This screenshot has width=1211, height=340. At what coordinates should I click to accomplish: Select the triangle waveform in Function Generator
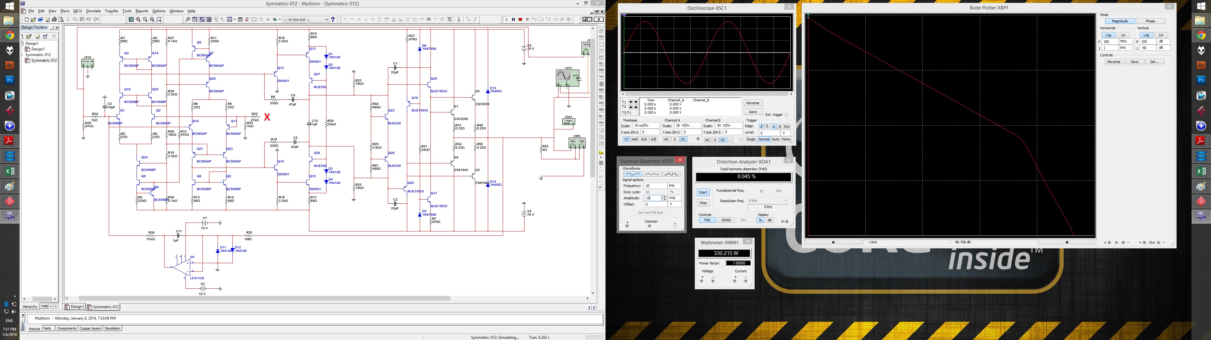tap(652, 174)
